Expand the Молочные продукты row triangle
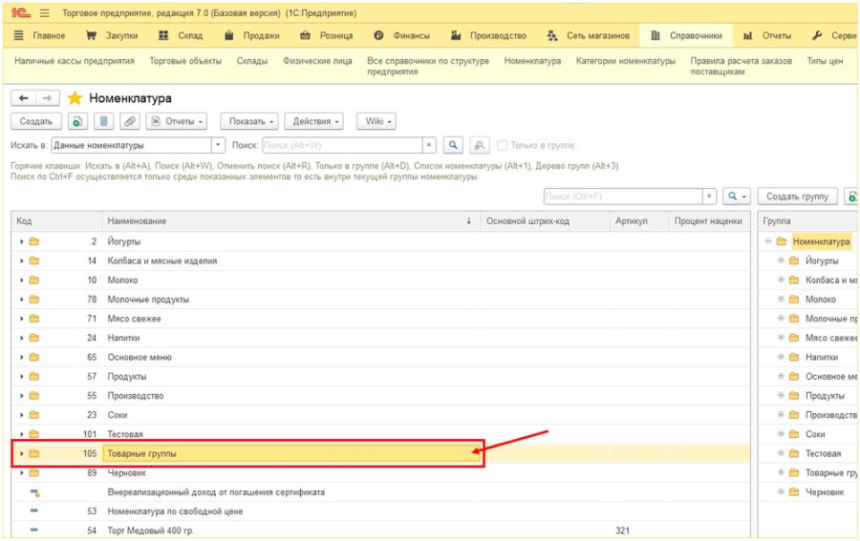The width and height of the screenshot is (860, 541). click(x=21, y=300)
